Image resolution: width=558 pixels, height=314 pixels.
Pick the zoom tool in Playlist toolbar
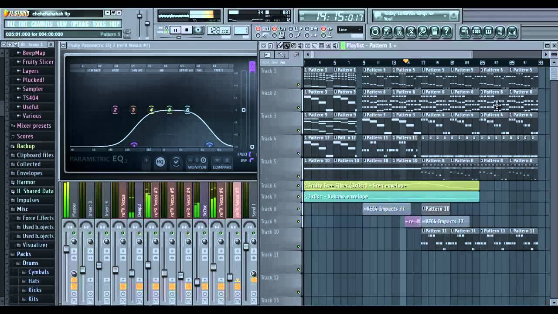click(x=329, y=45)
